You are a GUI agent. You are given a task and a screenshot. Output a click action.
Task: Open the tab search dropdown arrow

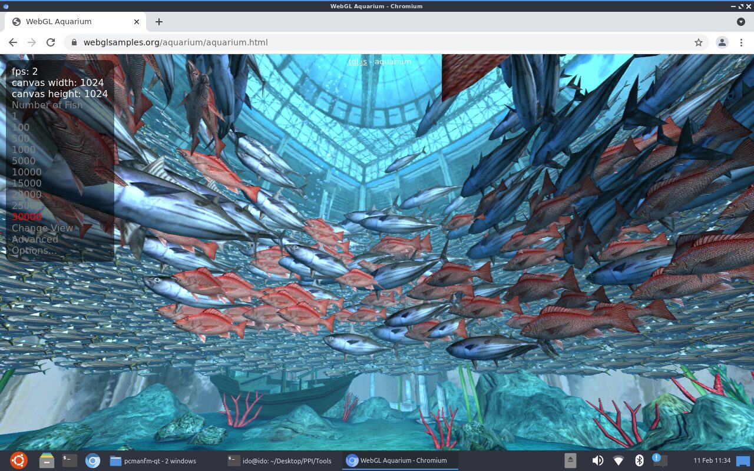(x=741, y=22)
